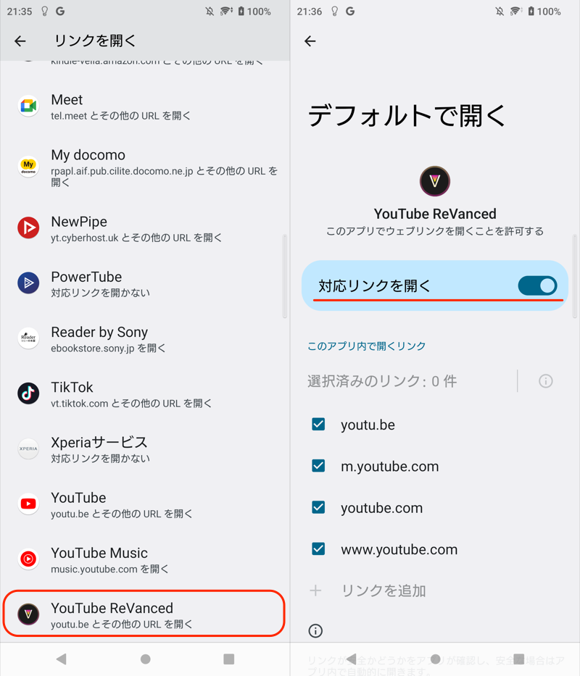Screen dimensions: 580x676
Task: Go back from リンクを開く screen
Action: pyautogui.click(x=20, y=41)
